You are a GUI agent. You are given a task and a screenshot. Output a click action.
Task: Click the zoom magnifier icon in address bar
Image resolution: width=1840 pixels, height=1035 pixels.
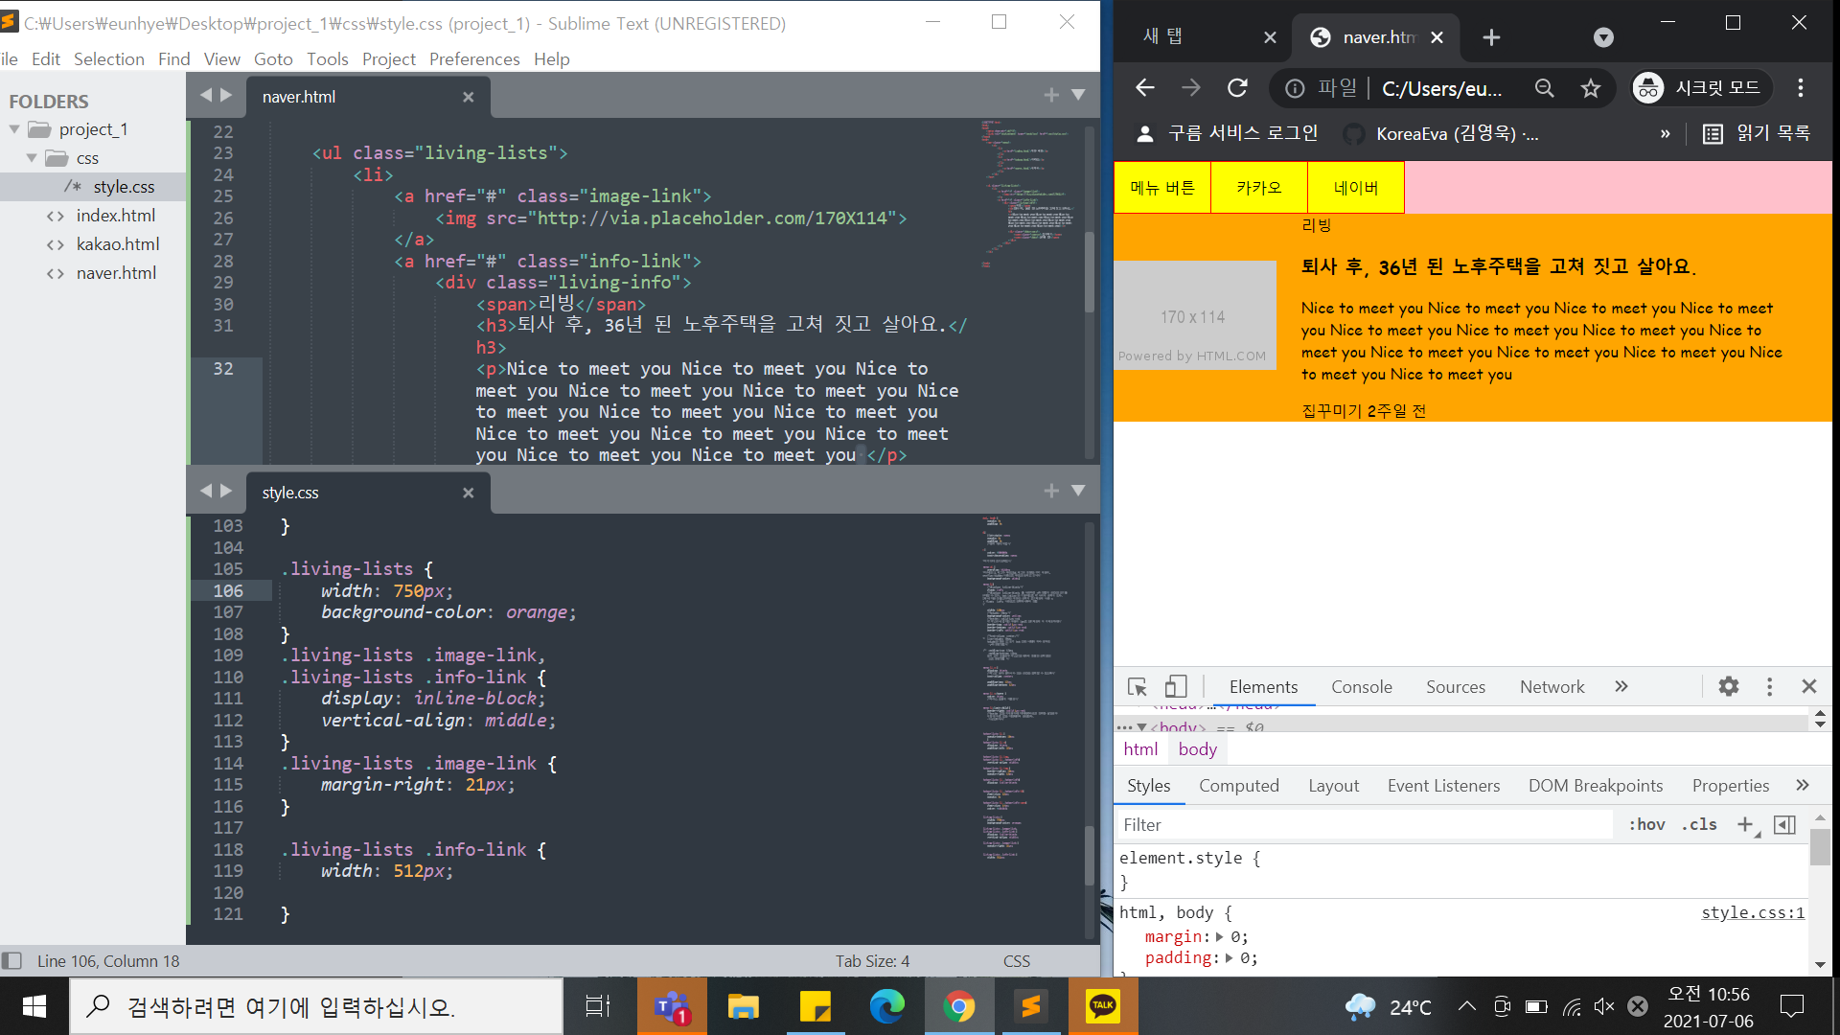point(1544,88)
